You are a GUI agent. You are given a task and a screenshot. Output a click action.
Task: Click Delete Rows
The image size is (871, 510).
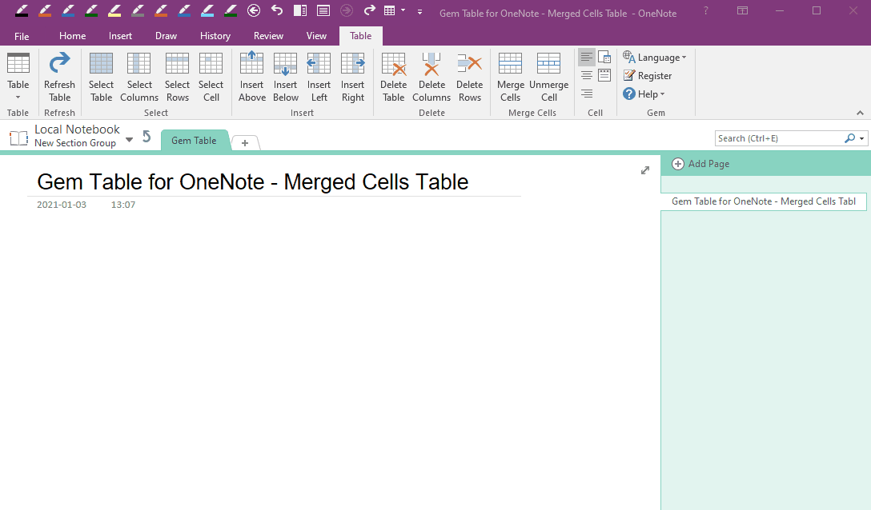469,77
